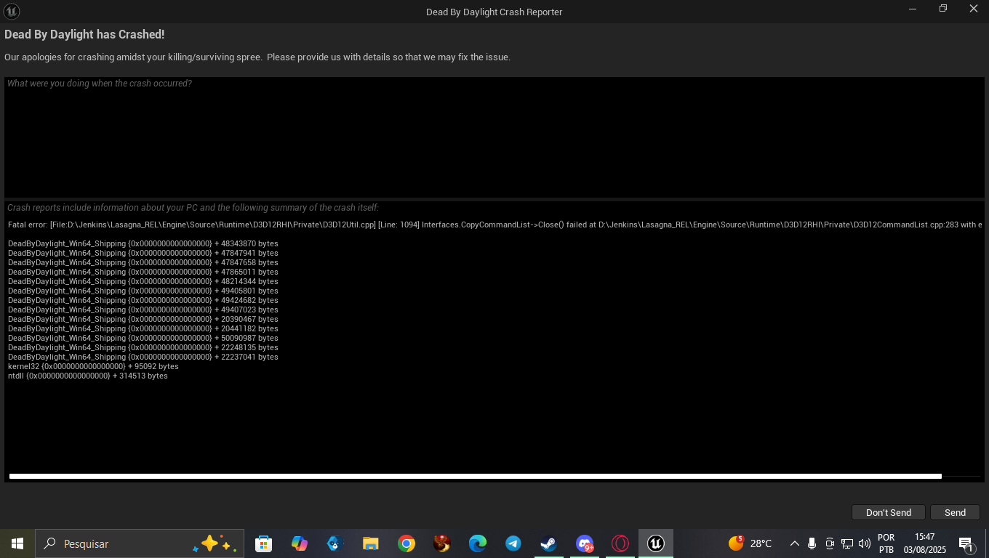Open the volume control tray icon
Image resolution: width=989 pixels, height=558 pixels.
point(865,543)
